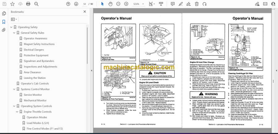Save the PDF file

[x=4, y=4]
